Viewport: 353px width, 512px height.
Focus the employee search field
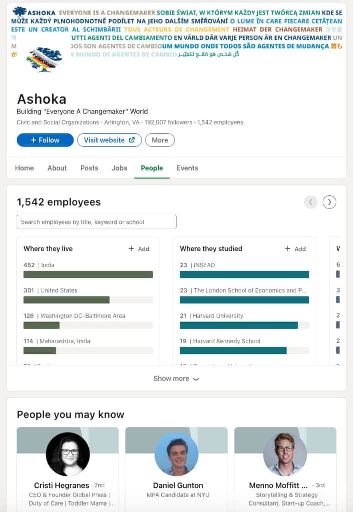coord(97,221)
